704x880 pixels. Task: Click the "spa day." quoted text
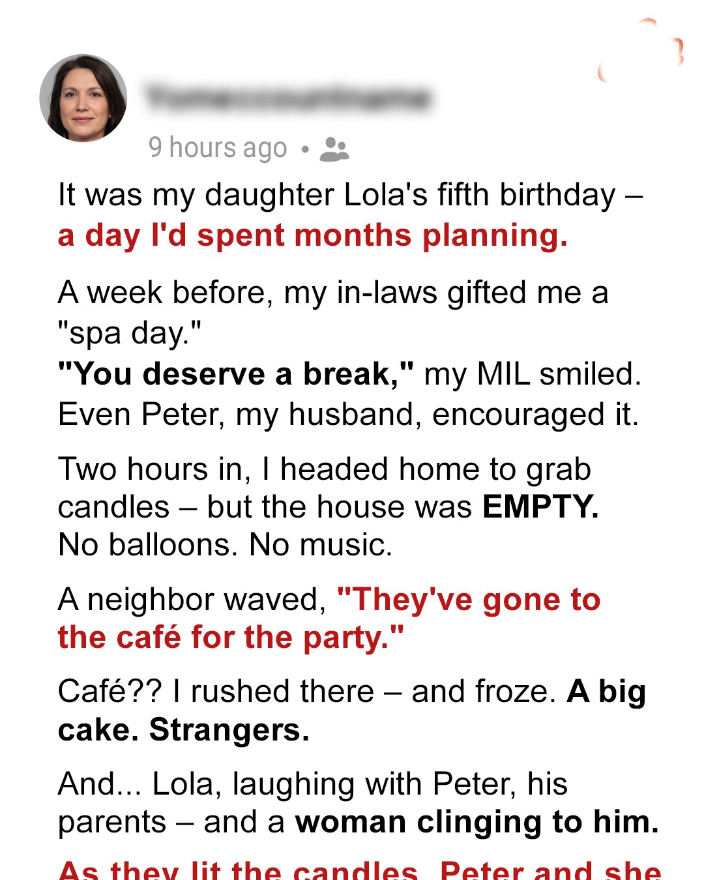[x=129, y=333]
